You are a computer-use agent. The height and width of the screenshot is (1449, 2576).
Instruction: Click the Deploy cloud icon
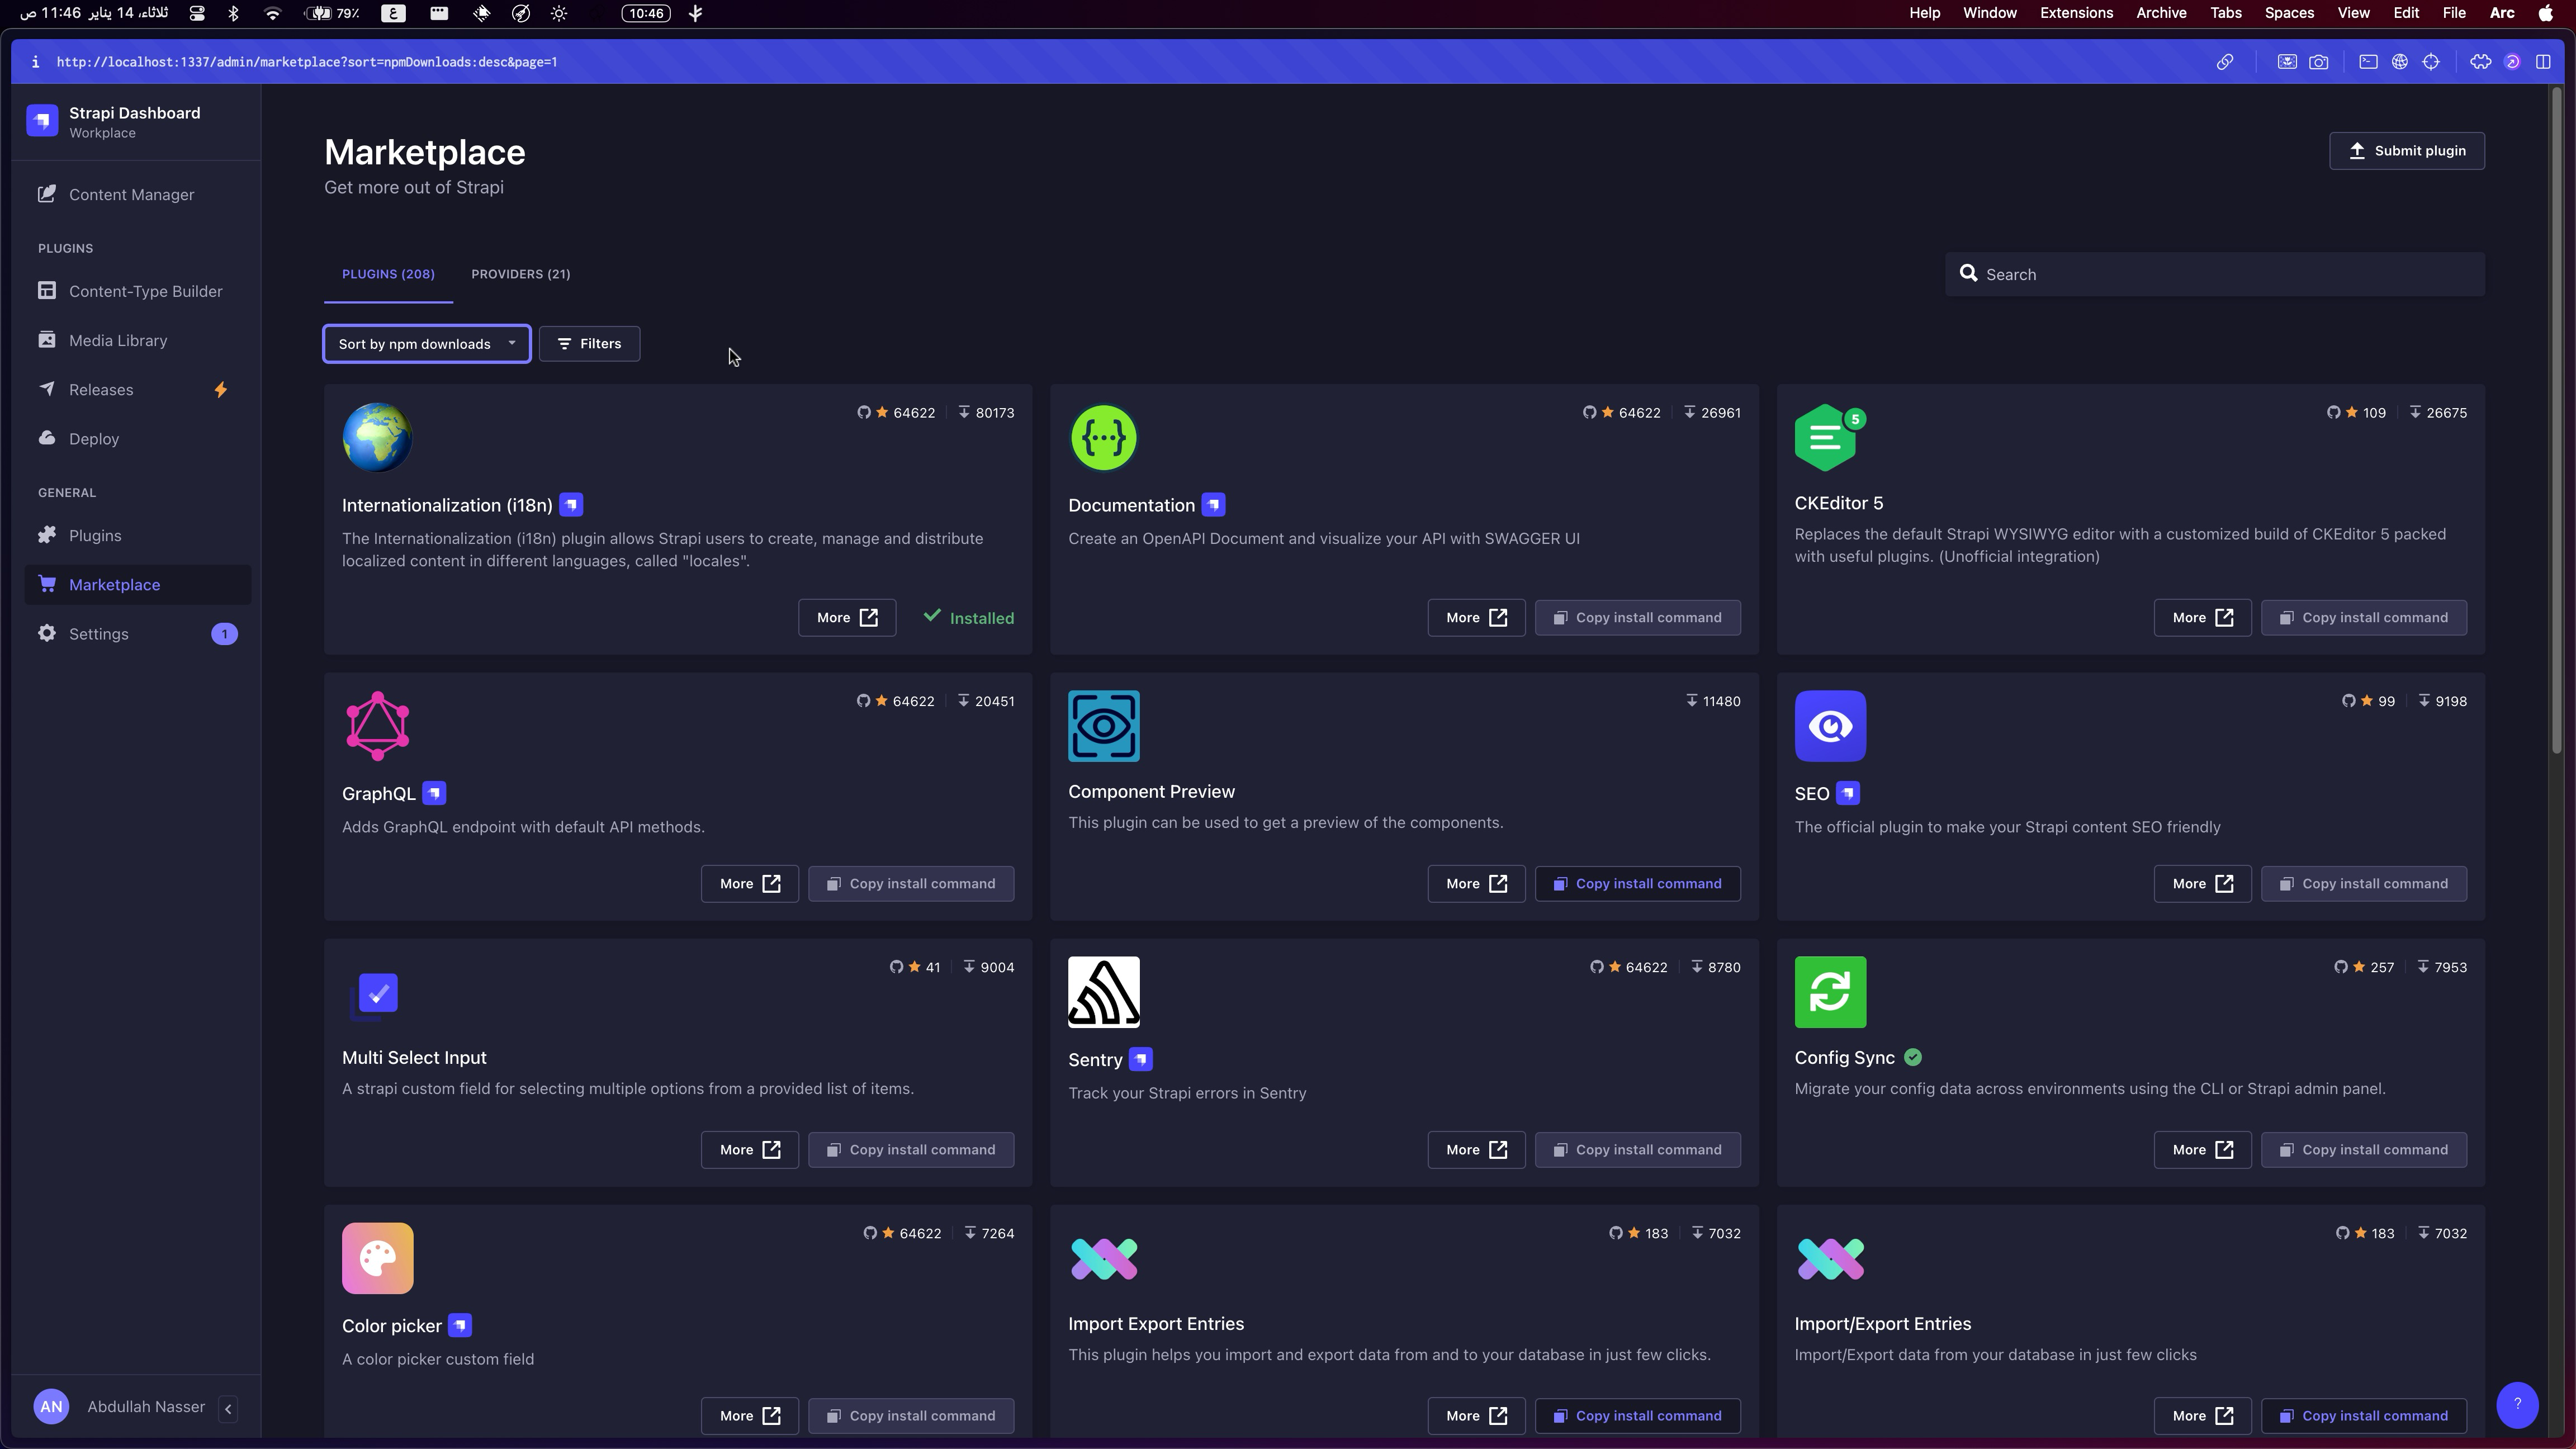click(x=47, y=438)
